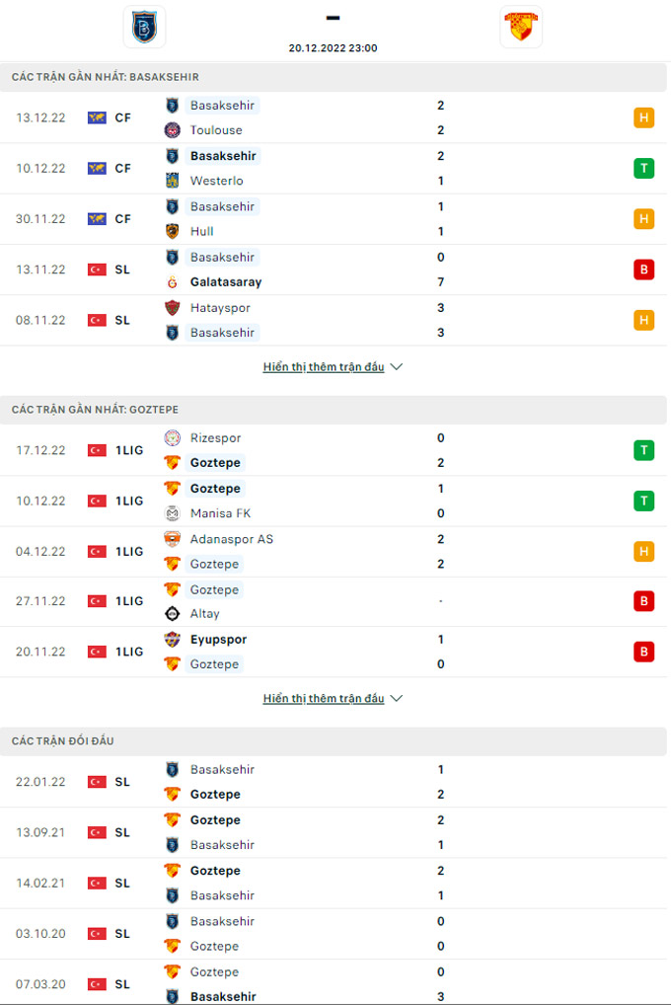Viewport: 671px width, 1005px height.
Task: Click the Westerlo team logo
Action: pyautogui.click(x=172, y=181)
